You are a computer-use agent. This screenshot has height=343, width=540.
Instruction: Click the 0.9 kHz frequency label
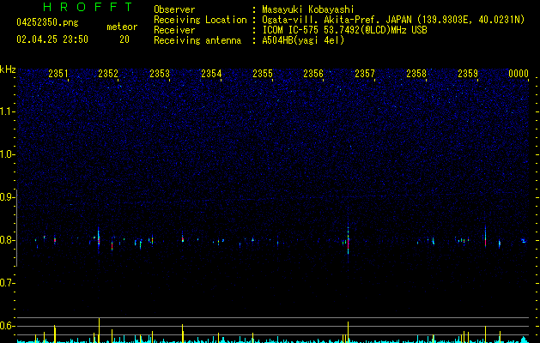[x=7, y=197]
